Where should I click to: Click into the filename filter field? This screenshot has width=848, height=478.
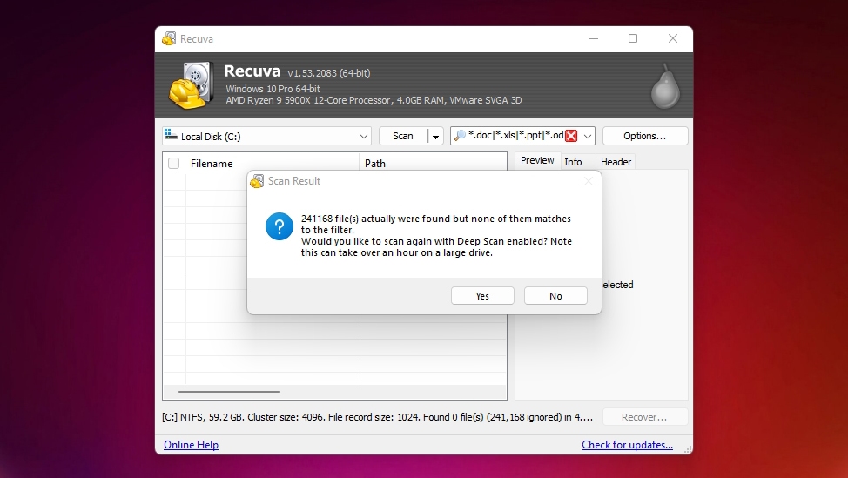[515, 136]
